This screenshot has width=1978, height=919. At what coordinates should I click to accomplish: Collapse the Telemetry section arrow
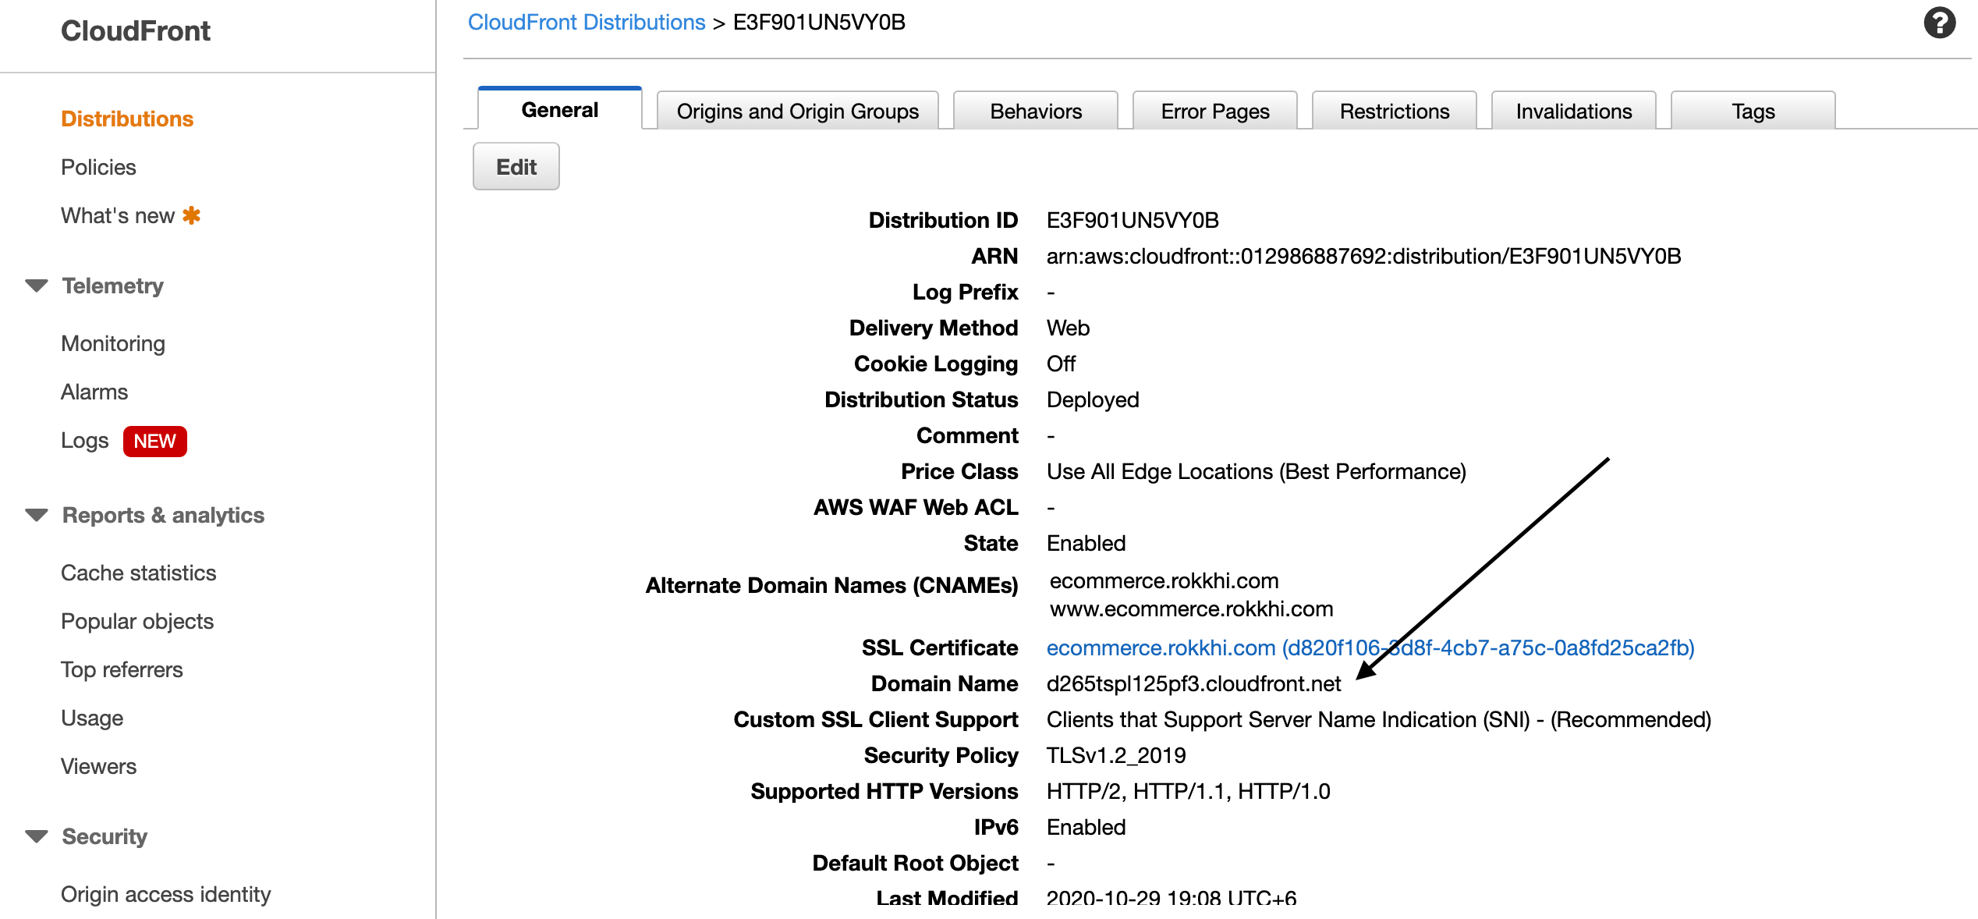pyautogui.click(x=37, y=286)
